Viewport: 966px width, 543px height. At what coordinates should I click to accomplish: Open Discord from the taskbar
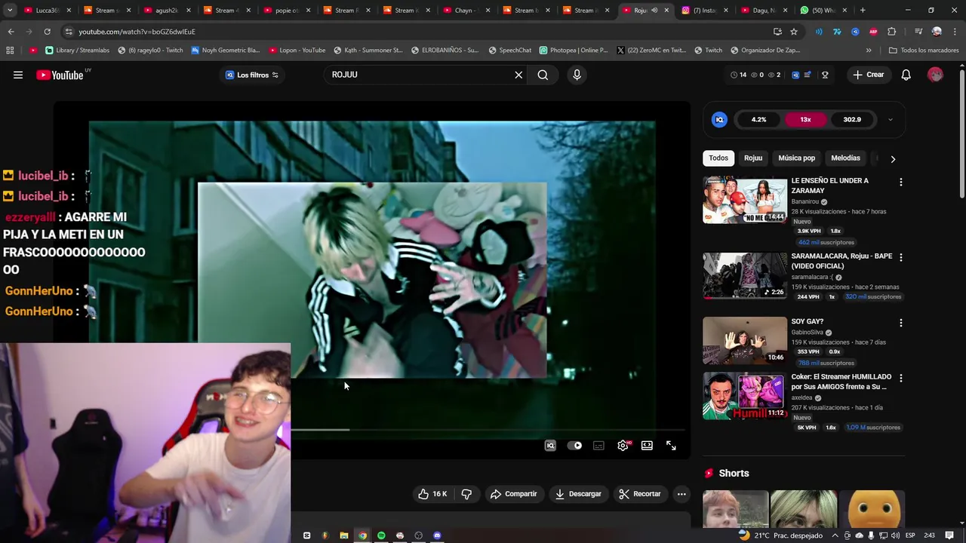[437, 535]
